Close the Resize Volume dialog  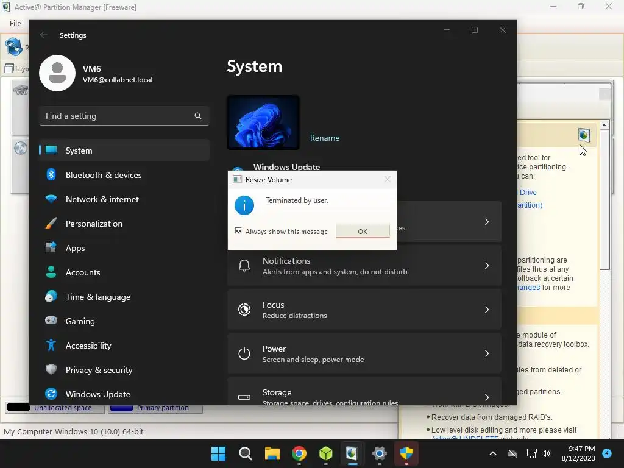coord(387,180)
